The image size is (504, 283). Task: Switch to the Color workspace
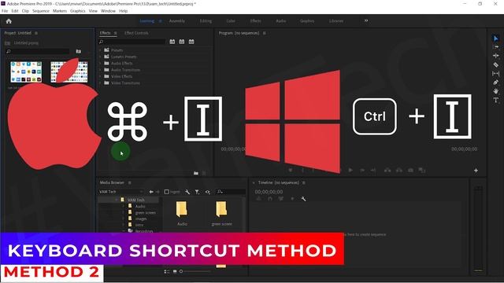[231, 21]
